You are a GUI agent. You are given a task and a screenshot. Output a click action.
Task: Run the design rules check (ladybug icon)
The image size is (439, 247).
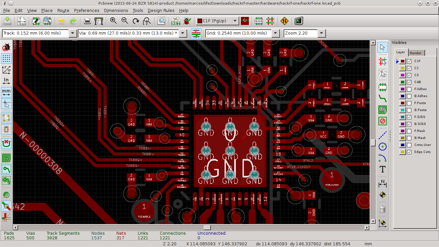coord(187,21)
